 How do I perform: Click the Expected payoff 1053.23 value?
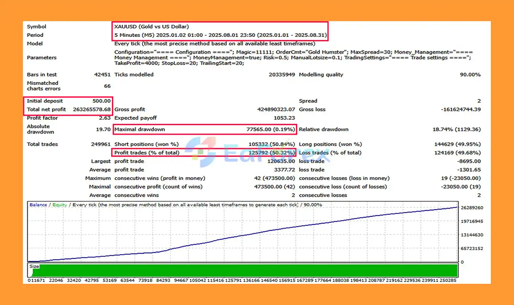[x=284, y=118]
